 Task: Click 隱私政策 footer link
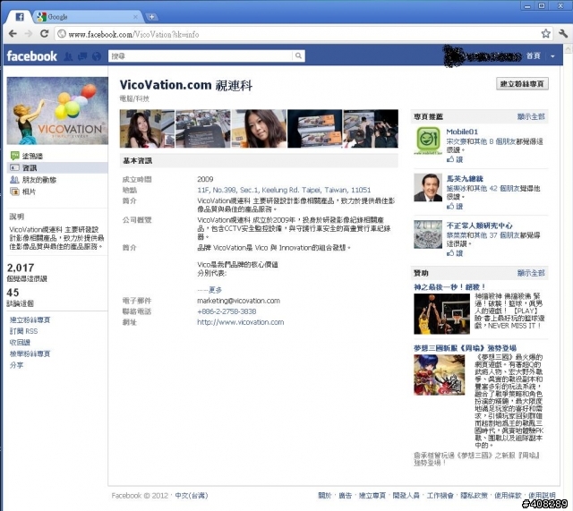[x=474, y=496]
